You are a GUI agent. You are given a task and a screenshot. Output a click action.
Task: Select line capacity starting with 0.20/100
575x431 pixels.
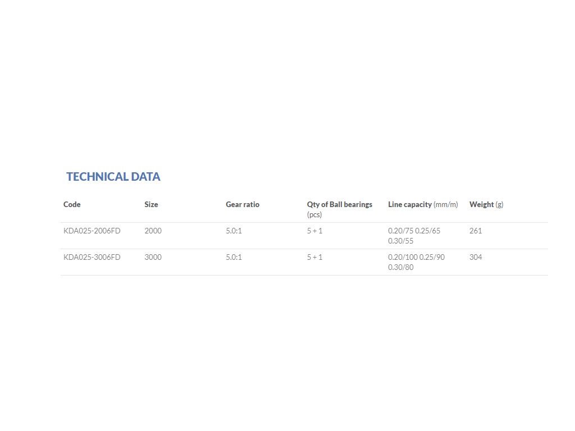click(416, 262)
